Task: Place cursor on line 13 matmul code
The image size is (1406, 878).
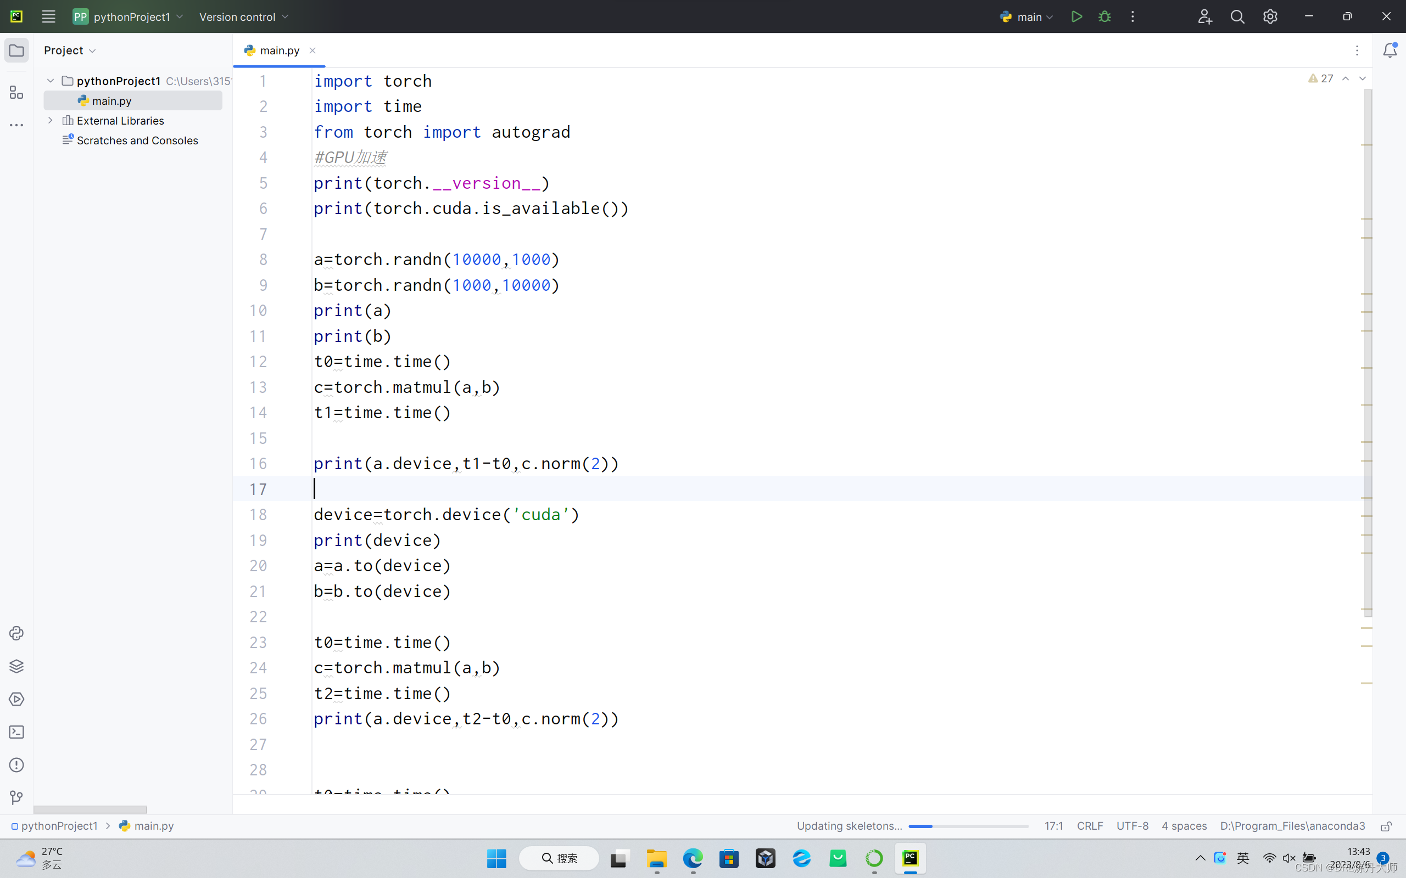Action: pos(406,387)
